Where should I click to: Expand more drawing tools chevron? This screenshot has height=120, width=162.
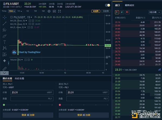click(x=4, y=73)
